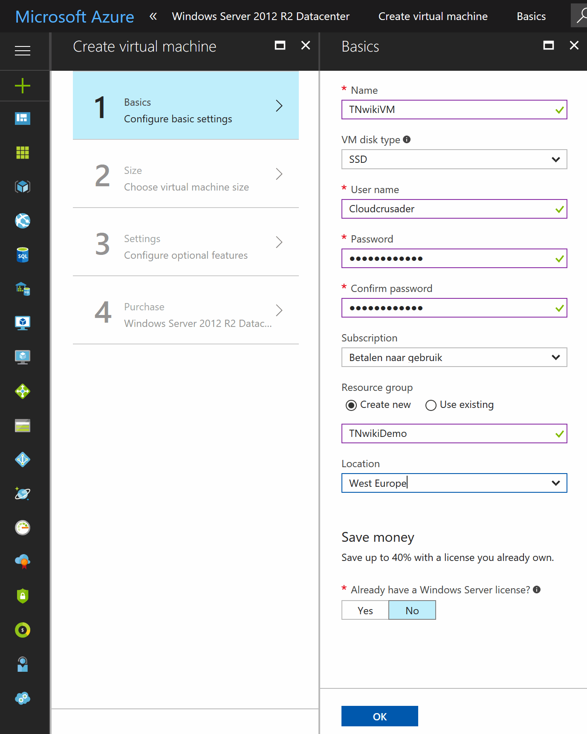Image resolution: width=587 pixels, height=734 pixels.
Task: Open All resources grid icon
Action: pos(23,153)
